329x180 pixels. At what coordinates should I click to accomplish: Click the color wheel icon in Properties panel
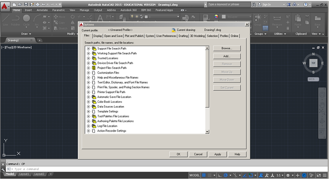[x=216, y=16]
